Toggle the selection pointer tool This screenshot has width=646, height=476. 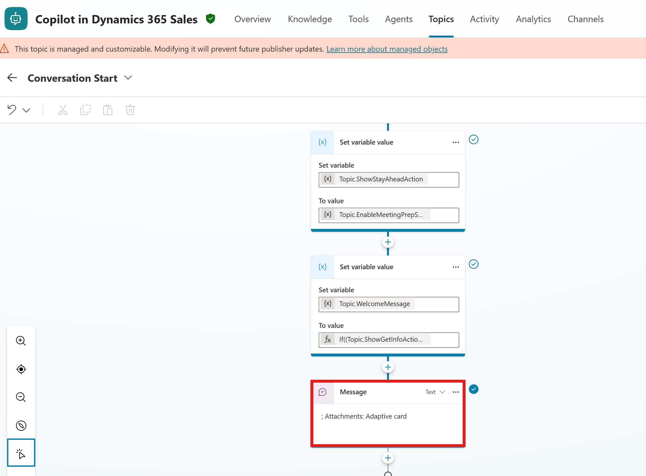(21, 453)
